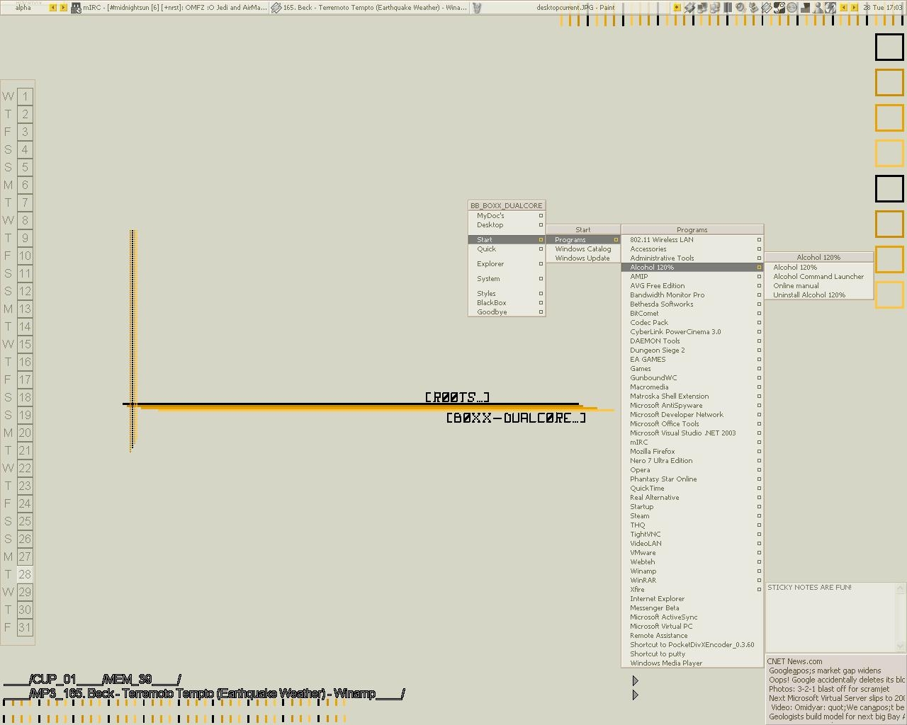The image size is (907, 725).
Task: Launch Internet Explorer from the Programs menu
Action: 692,599
